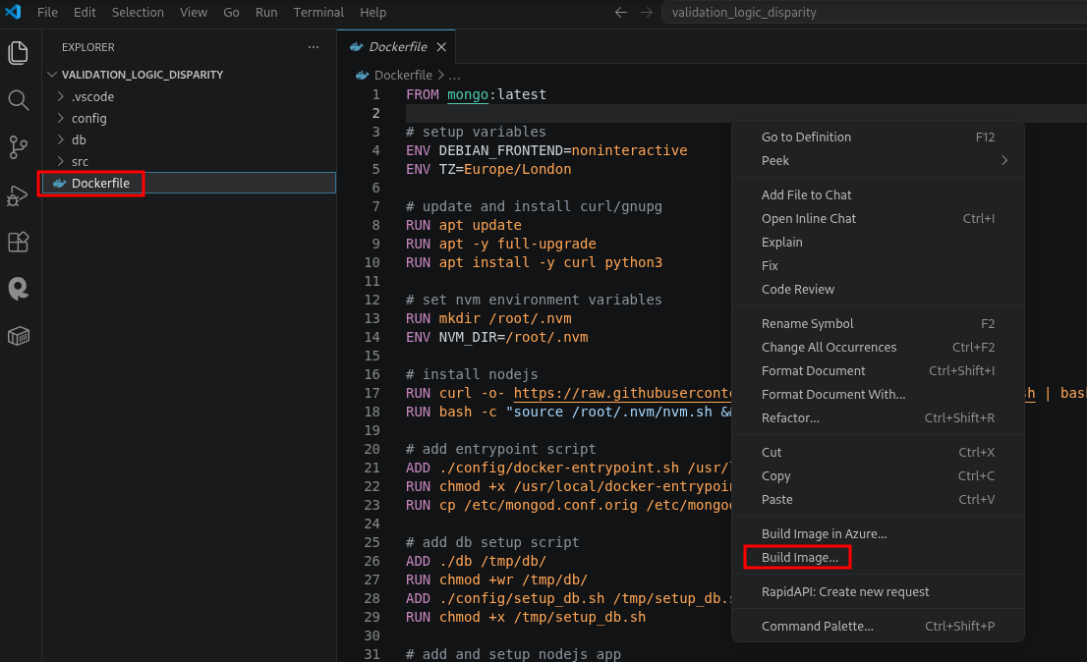This screenshot has height=662, width=1087.
Task: Open the Peek submenu arrow
Action: [x=1003, y=161]
